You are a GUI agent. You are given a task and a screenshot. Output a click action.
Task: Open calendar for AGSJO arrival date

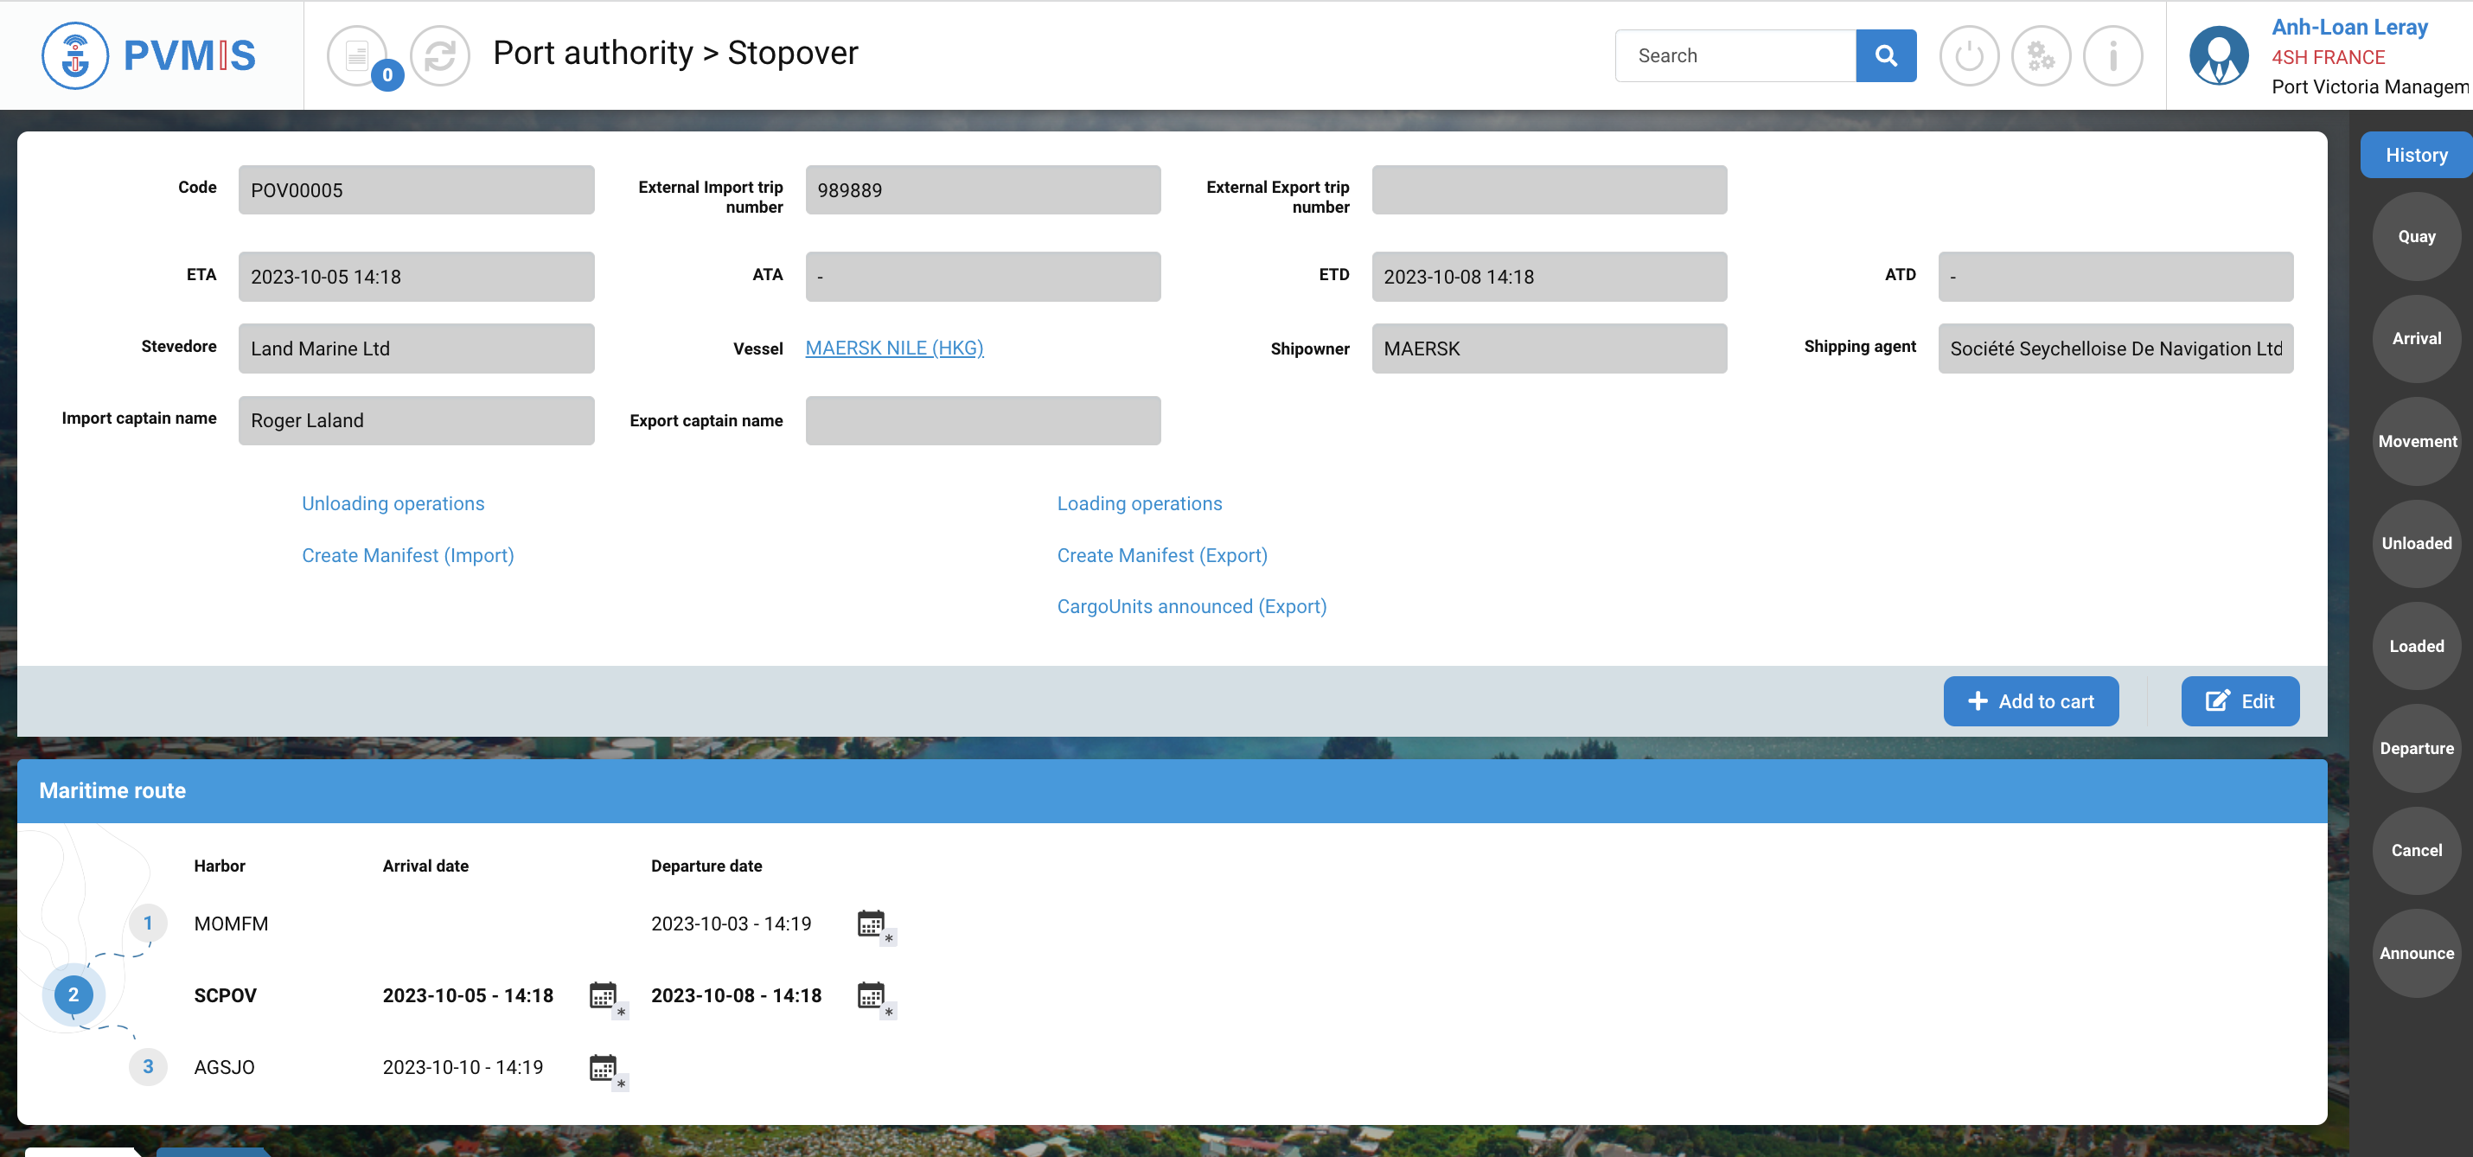[604, 1068]
